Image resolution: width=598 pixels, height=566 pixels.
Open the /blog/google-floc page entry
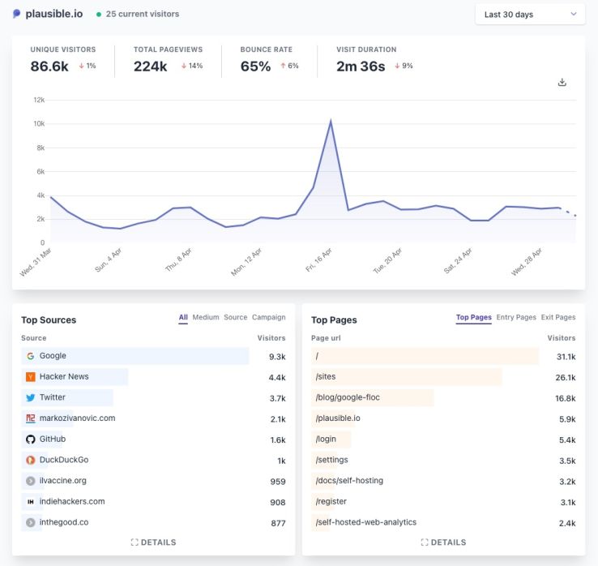click(348, 397)
